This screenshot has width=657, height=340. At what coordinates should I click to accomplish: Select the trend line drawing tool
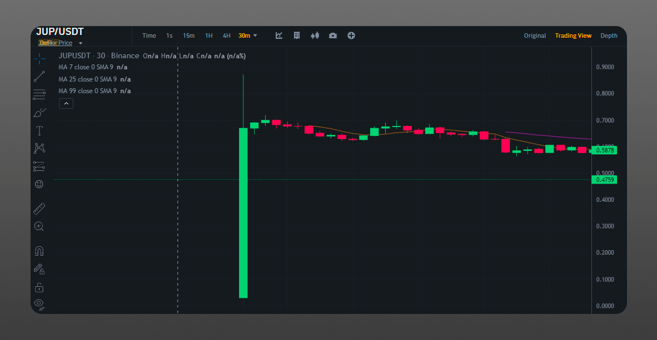39,77
